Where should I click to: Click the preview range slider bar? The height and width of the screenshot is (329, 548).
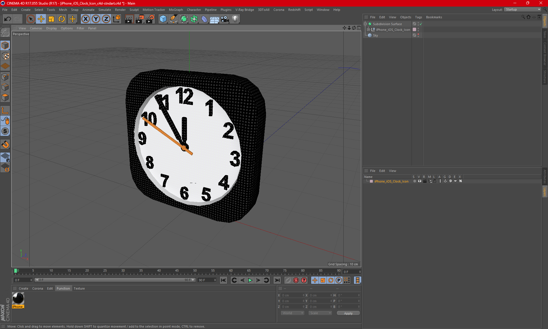[115, 280]
